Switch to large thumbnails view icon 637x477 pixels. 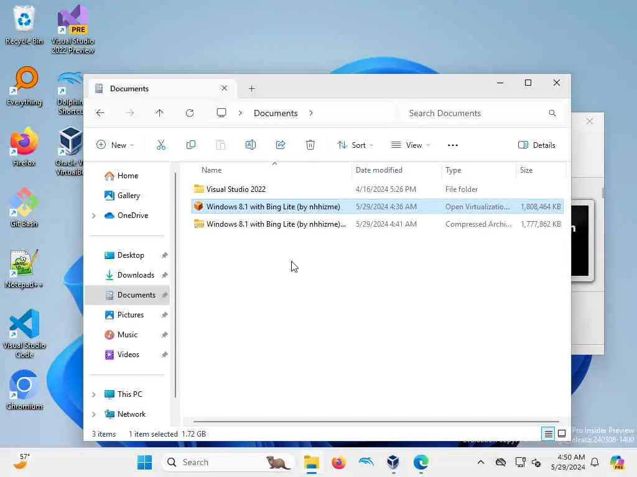coord(562,434)
